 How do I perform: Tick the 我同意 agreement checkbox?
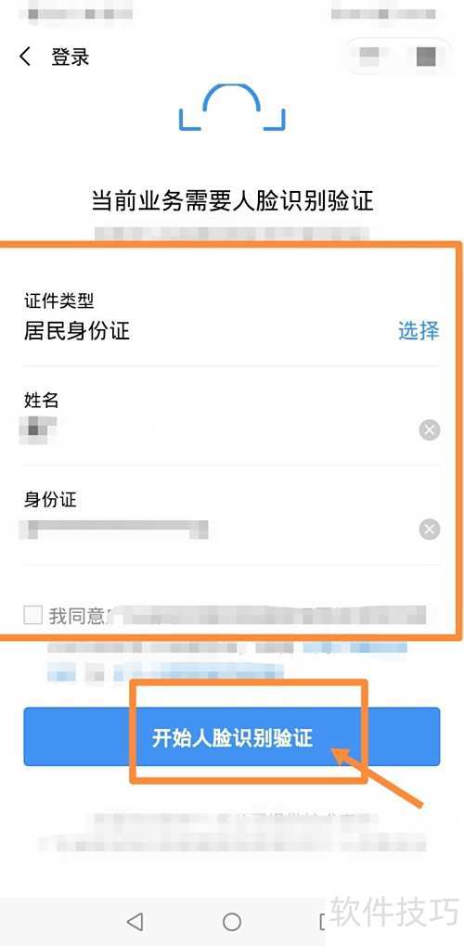(32, 616)
